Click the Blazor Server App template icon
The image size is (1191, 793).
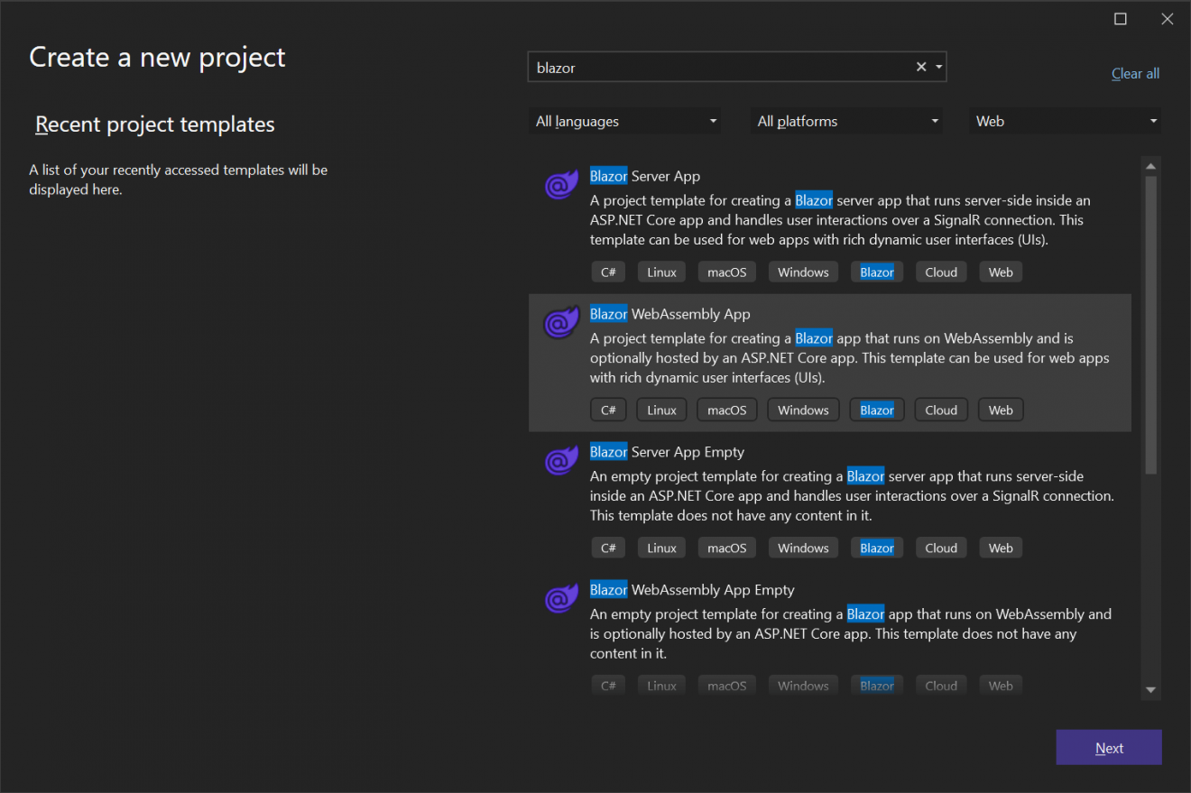coord(561,184)
